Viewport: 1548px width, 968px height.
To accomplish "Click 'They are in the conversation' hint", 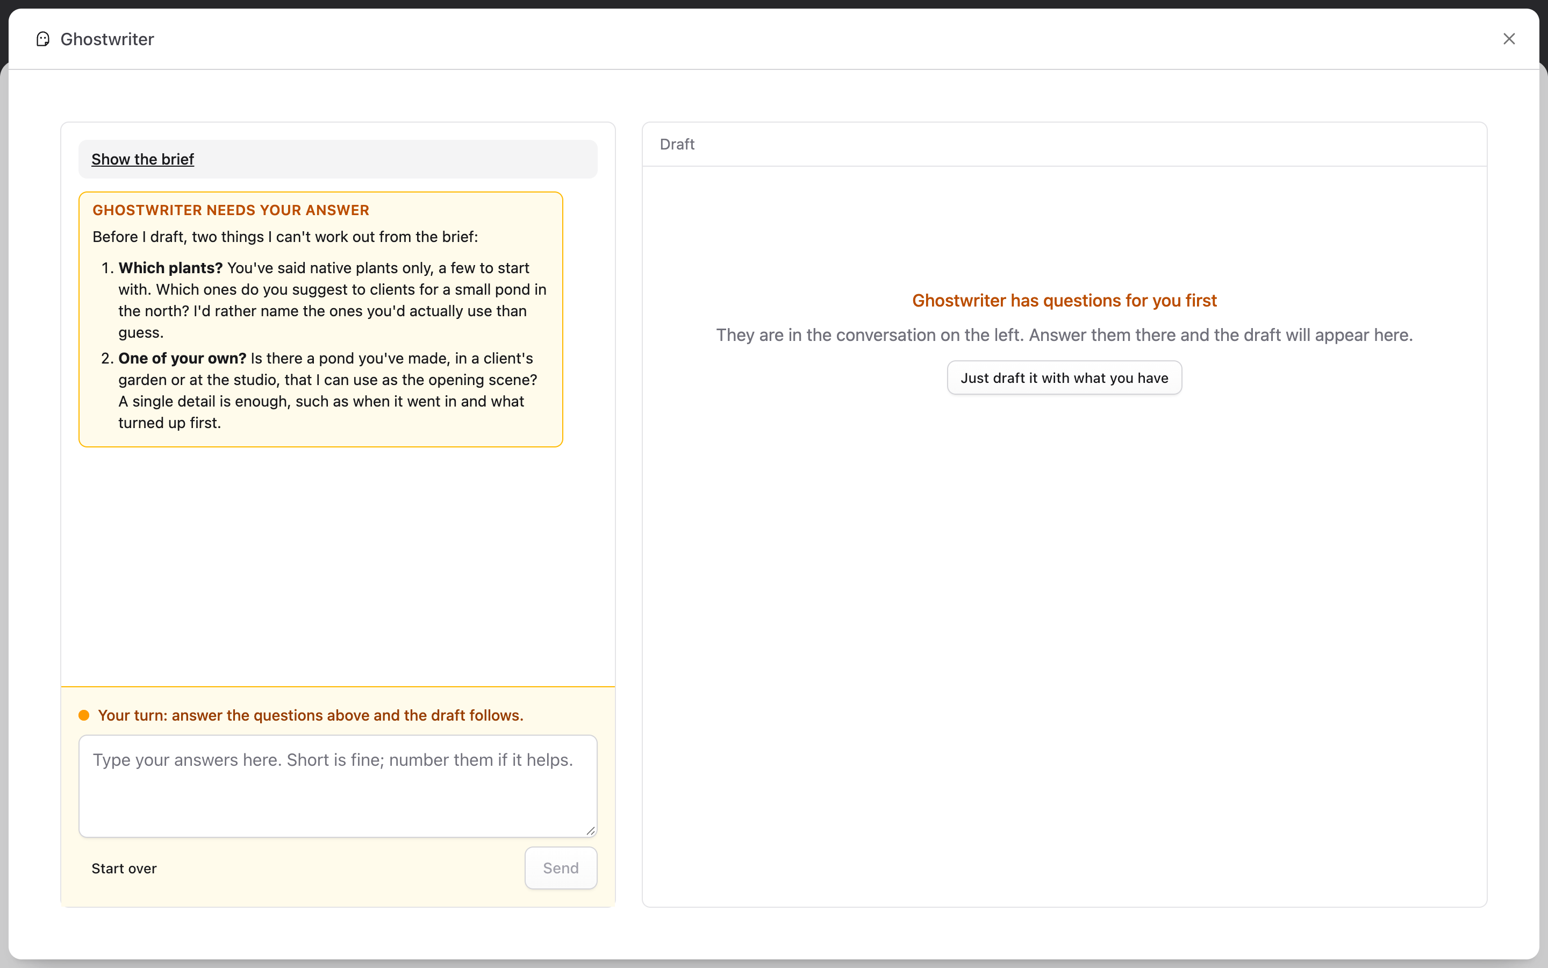I will [x=1064, y=335].
